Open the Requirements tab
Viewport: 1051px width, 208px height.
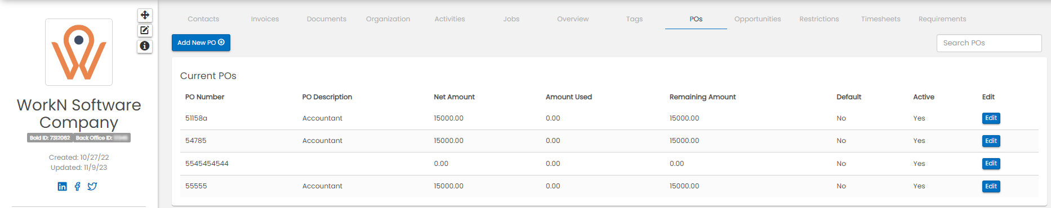(x=942, y=19)
